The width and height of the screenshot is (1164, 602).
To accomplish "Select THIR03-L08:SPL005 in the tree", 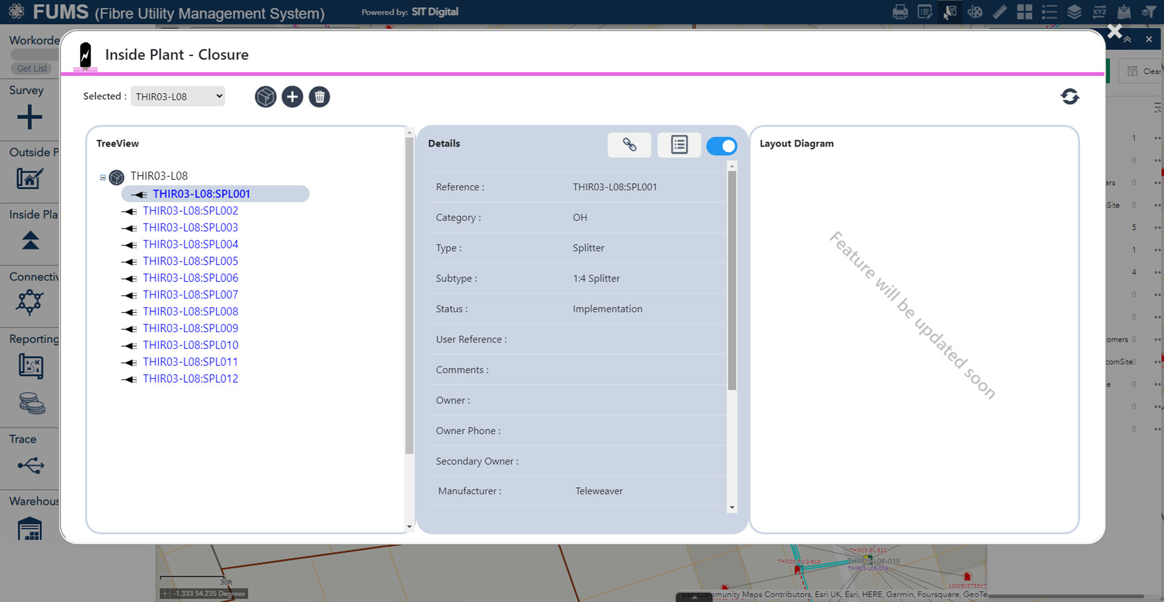I will 190,261.
